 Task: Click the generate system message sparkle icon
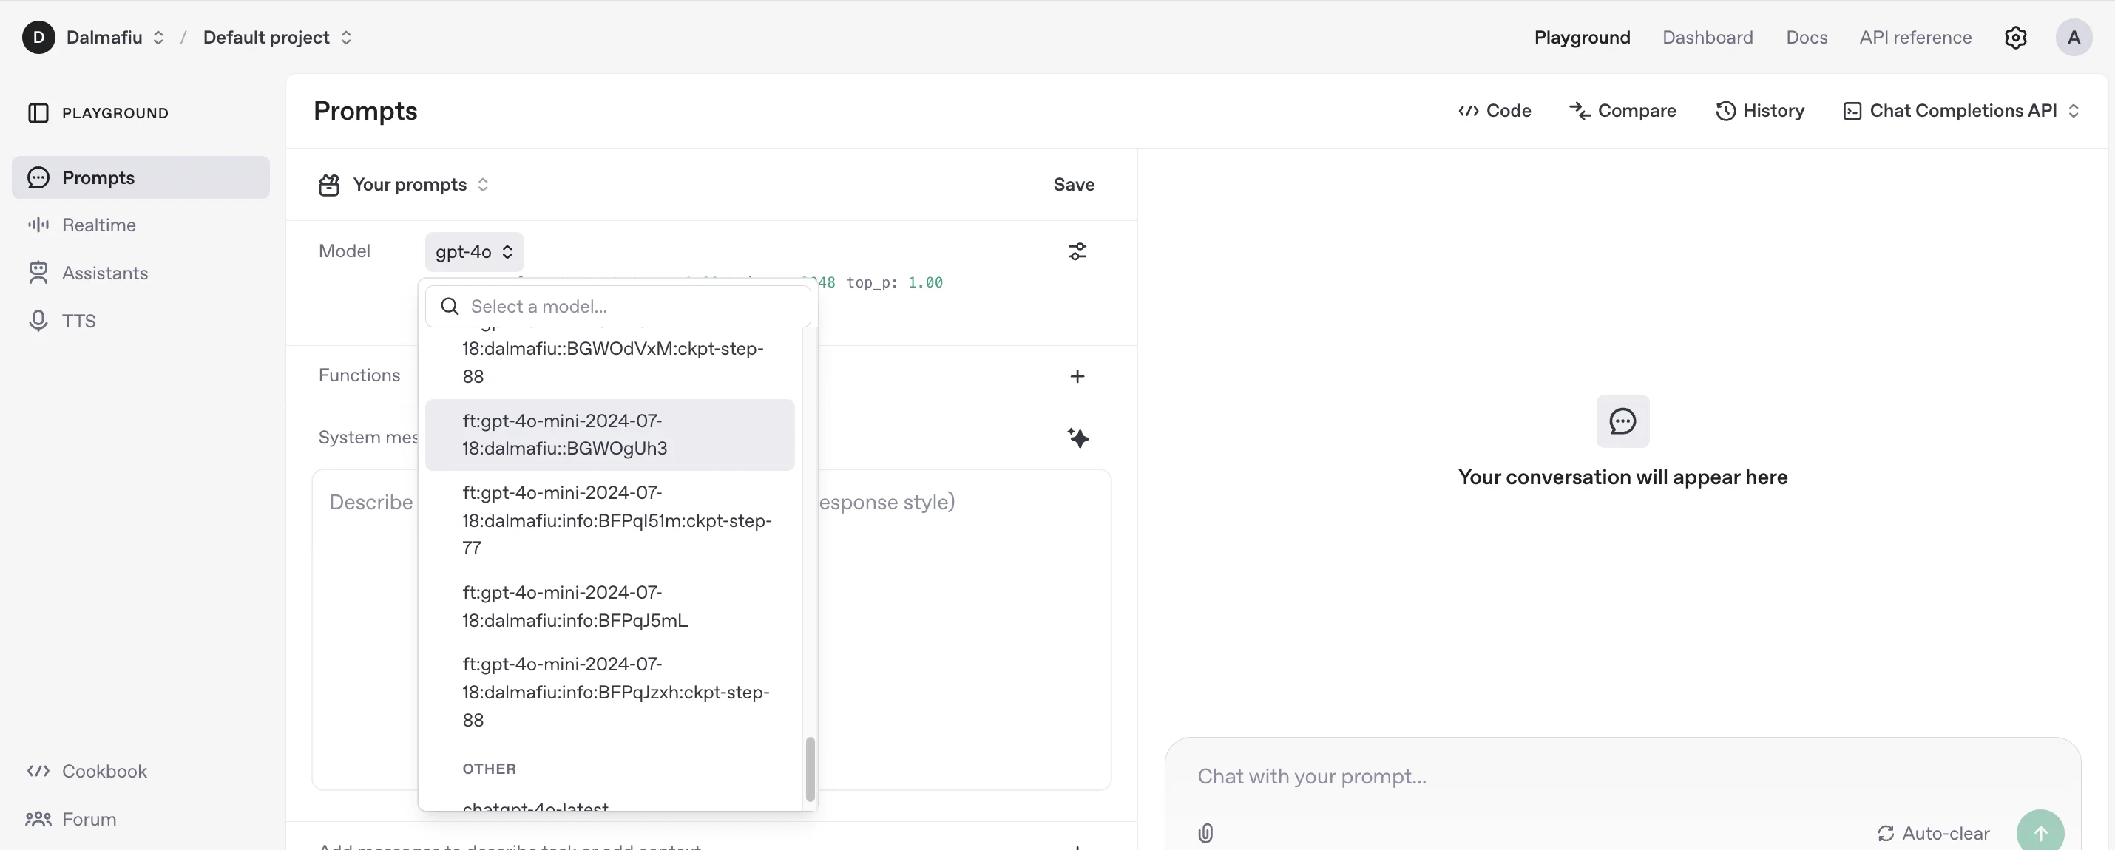coord(1077,438)
